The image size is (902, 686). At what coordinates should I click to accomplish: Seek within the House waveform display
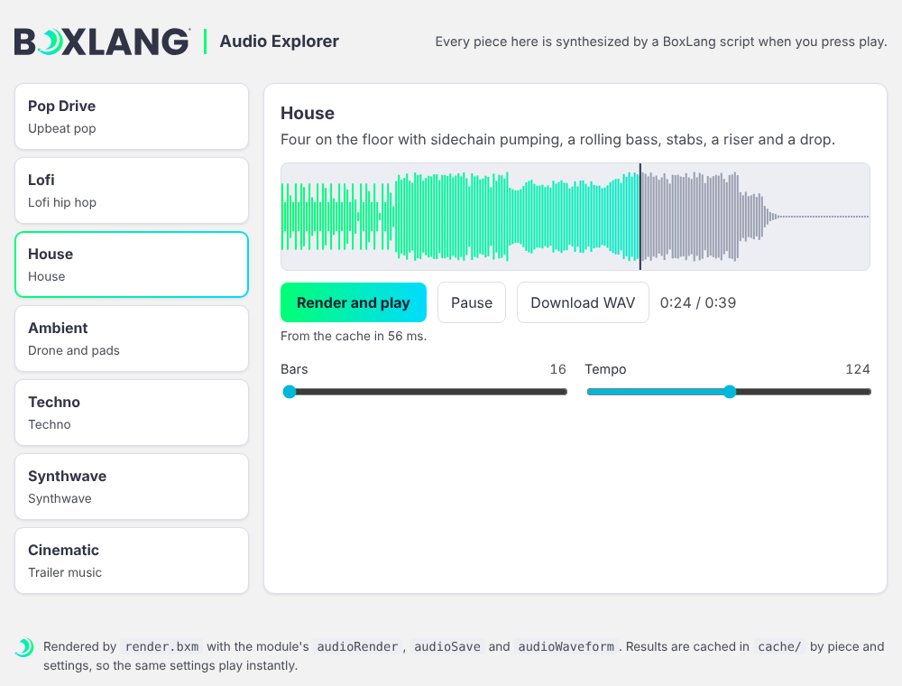click(575, 217)
